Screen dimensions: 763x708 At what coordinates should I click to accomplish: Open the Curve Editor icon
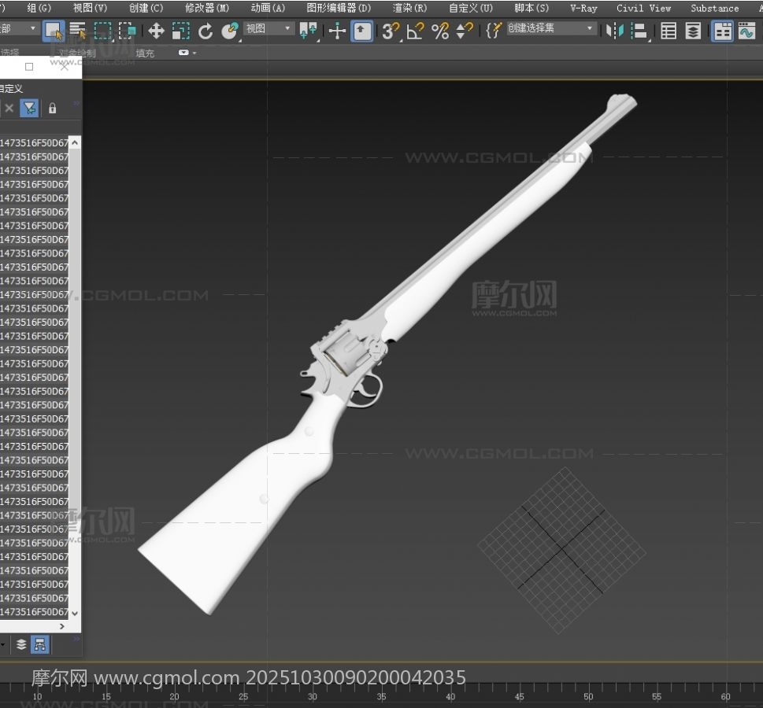(746, 31)
